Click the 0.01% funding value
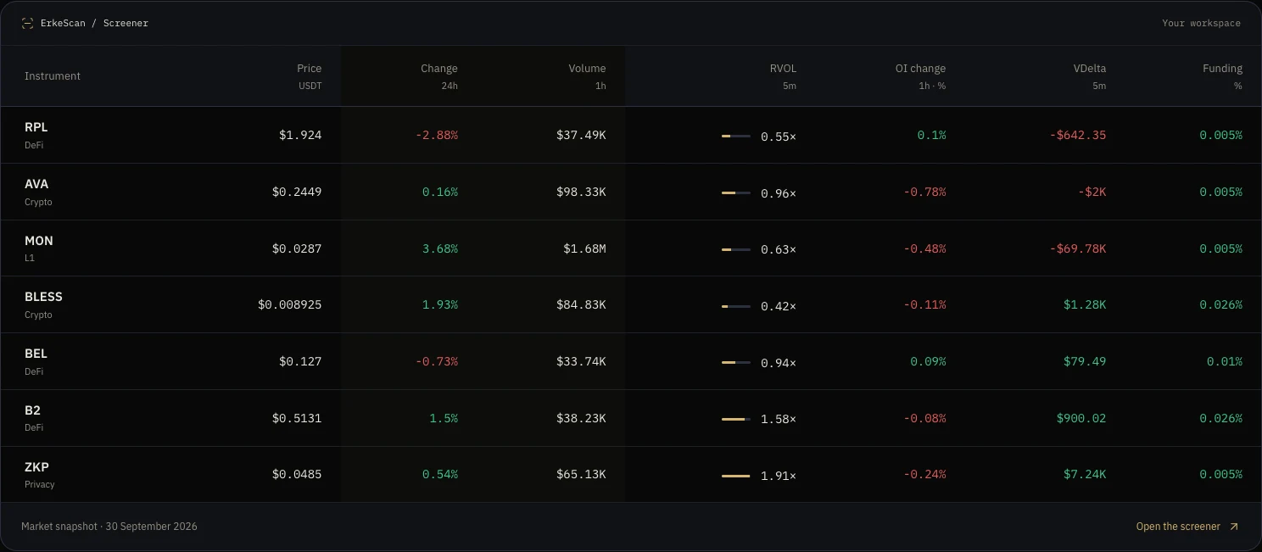This screenshot has height=552, width=1262. 1225,361
